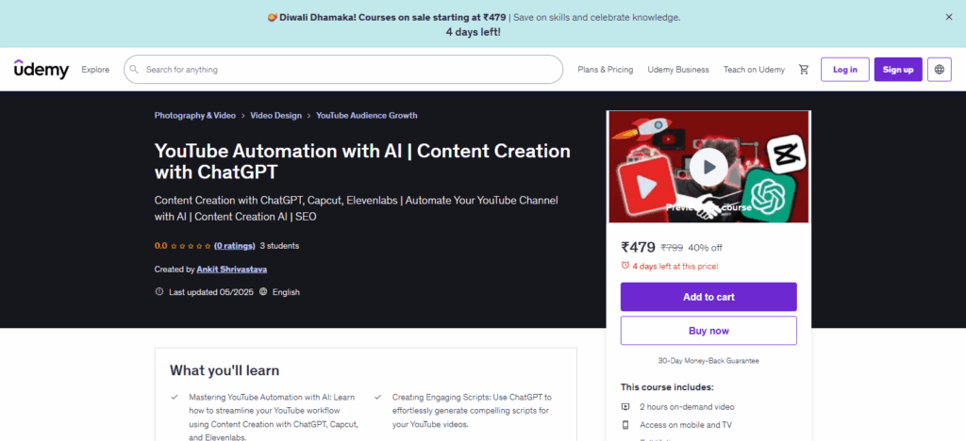Play the course preview video
The image size is (966, 441).
coord(708,167)
